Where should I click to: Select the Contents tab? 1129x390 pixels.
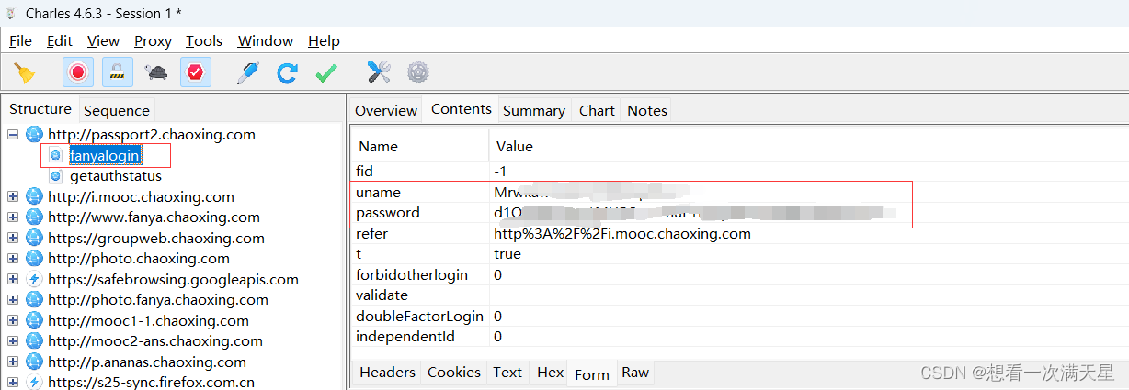(461, 109)
